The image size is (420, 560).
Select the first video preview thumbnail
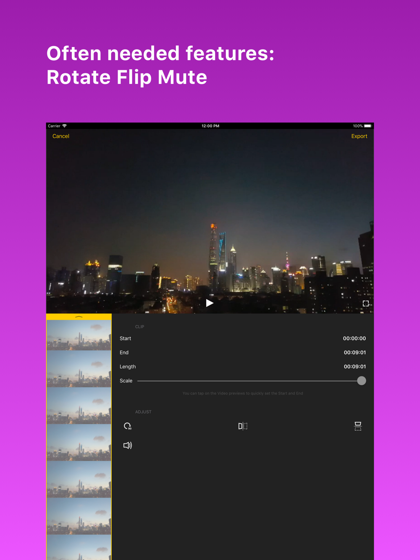(79, 335)
